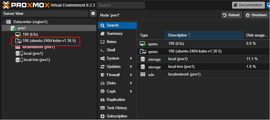Click the Shell terminal icon

pyautogui.click(x=103, y=50)
